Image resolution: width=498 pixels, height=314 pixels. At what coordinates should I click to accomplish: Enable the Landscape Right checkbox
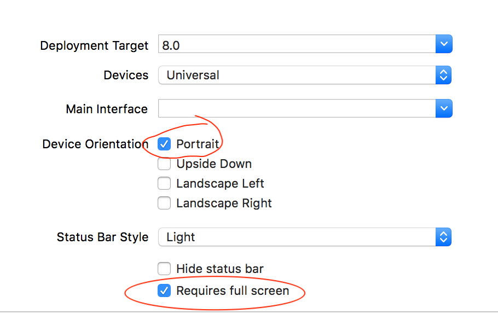click(164, 203)
